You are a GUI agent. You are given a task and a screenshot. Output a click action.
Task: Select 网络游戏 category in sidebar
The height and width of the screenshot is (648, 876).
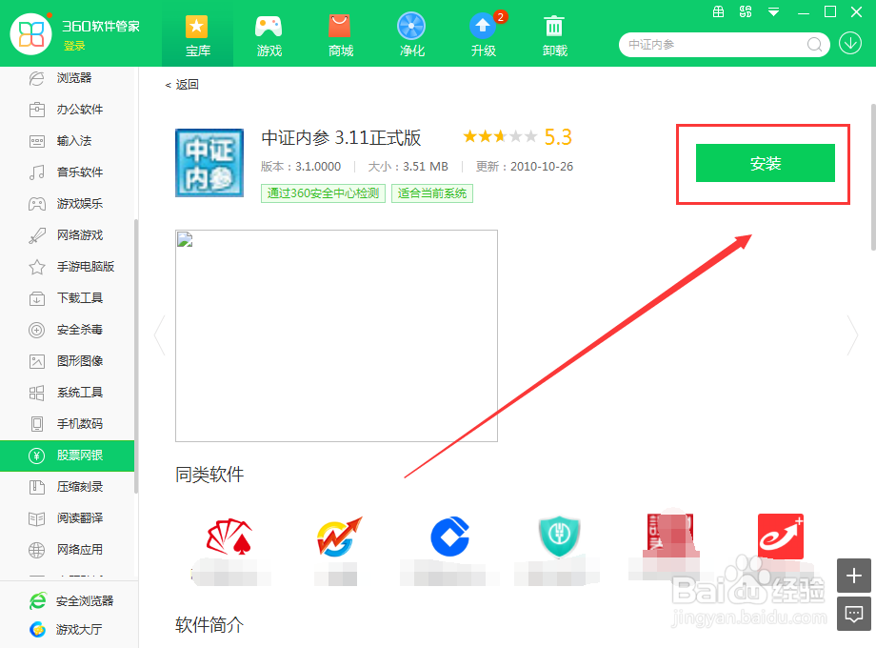67,234
